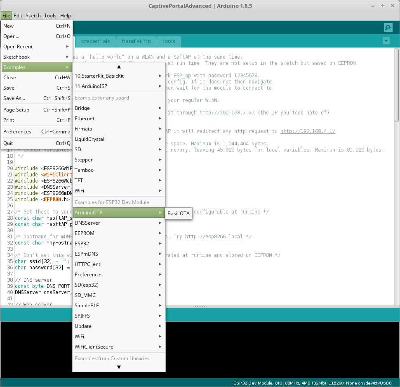Open the Serial Monitor magnifier icon
The width and height of the screenshot is (400, 387).
[388, 28]
